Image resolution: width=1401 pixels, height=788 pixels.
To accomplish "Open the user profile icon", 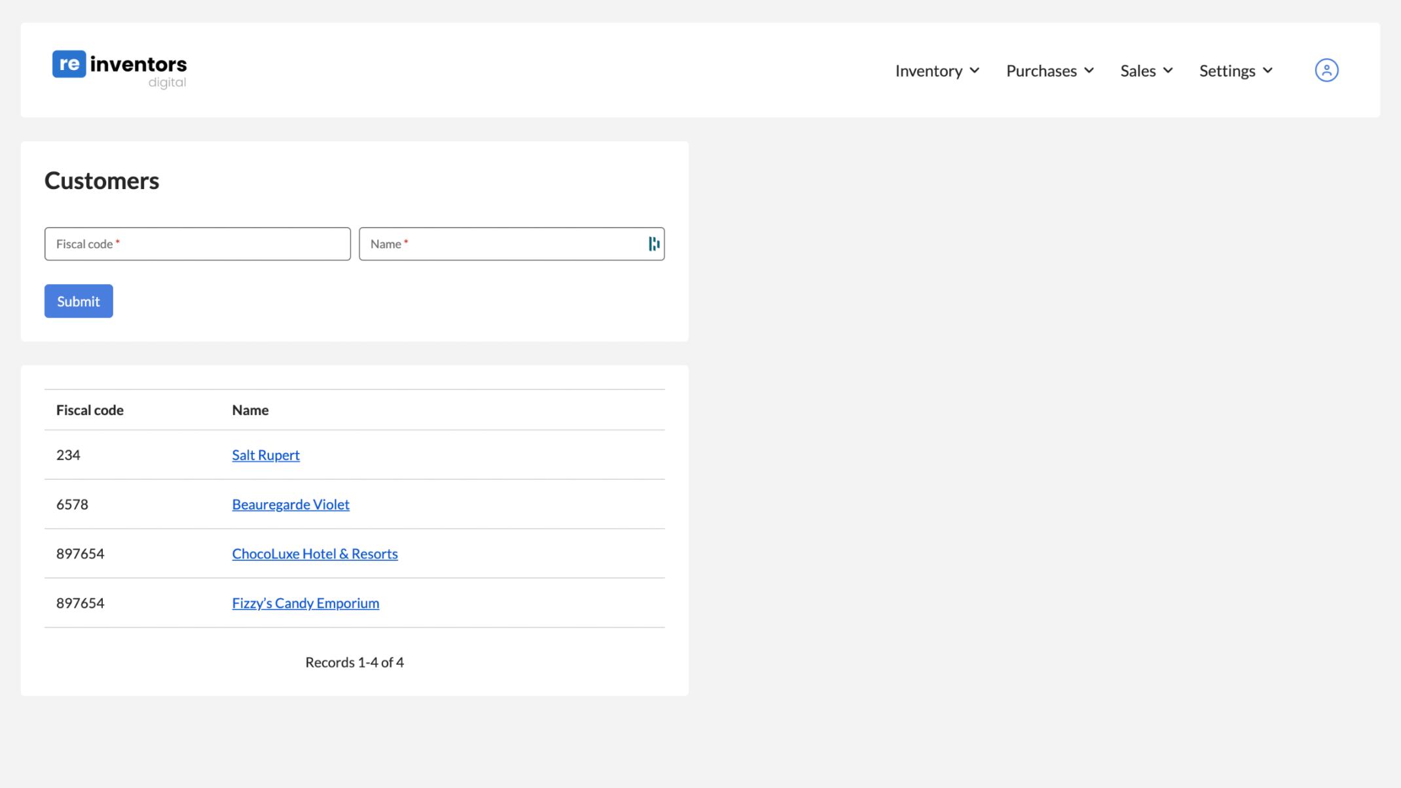I will coord(1326,70).
